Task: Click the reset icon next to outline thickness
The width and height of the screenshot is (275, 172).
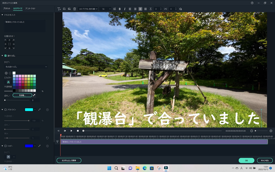Action: tap(47, 138)
